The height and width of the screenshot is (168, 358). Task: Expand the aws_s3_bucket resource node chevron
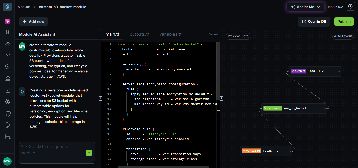[324, 108]
